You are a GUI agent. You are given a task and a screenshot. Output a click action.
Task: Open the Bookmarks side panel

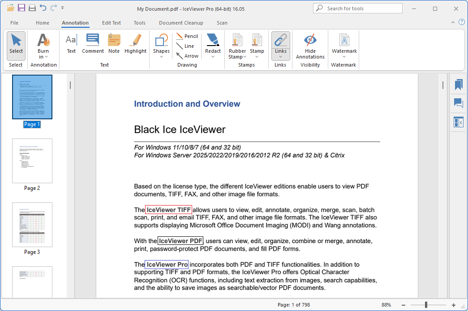click(459, 85)
